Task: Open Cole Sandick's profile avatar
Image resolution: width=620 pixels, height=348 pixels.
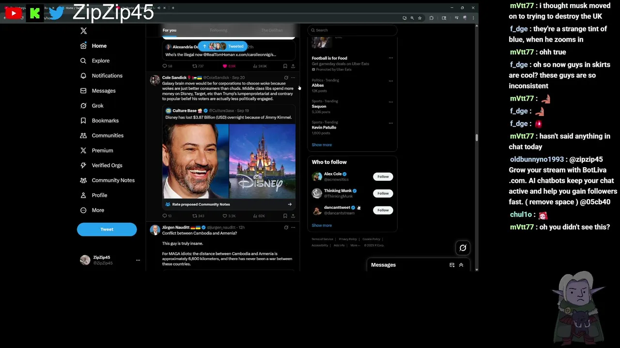Action: tap(155, 80)
